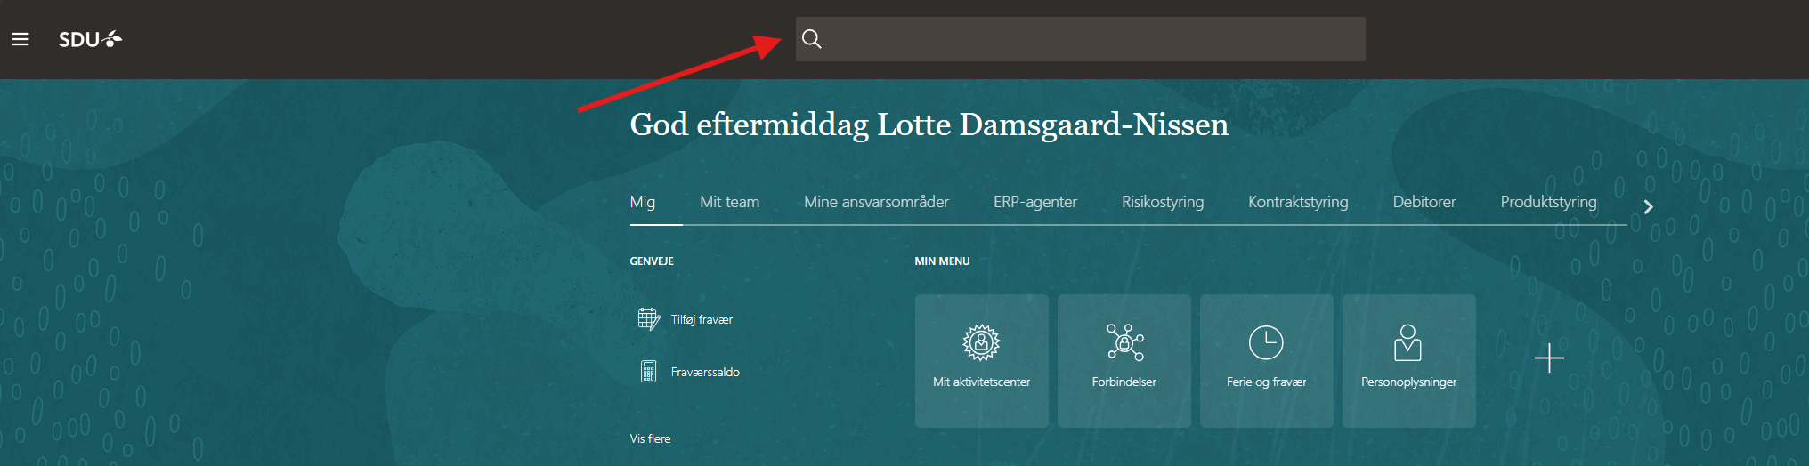Open the Mit team tab
1809x466 pixels.
tap(729, 202)
